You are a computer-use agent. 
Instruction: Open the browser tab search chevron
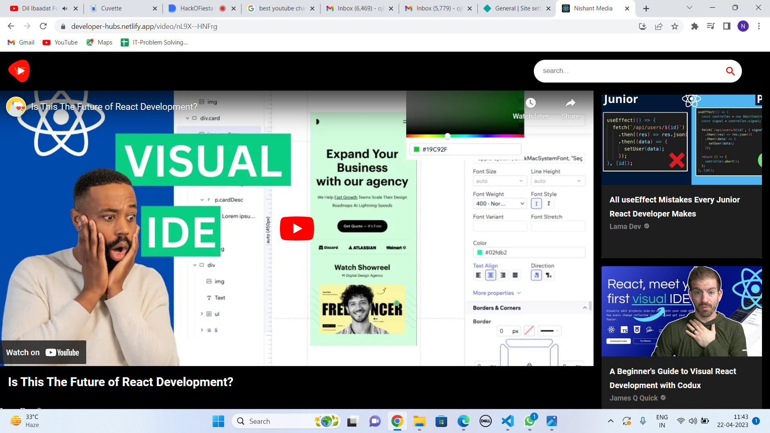tap(689, 8)
